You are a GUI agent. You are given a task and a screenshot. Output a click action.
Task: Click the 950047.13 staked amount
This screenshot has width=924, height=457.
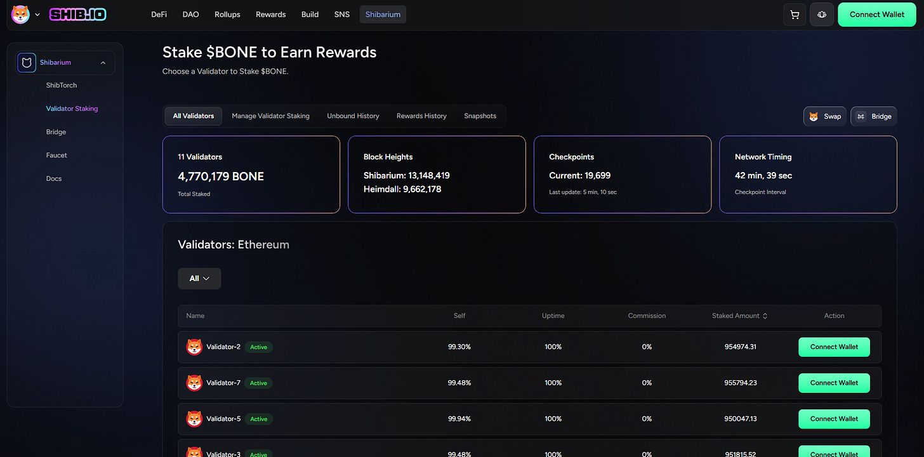point(741,419)
